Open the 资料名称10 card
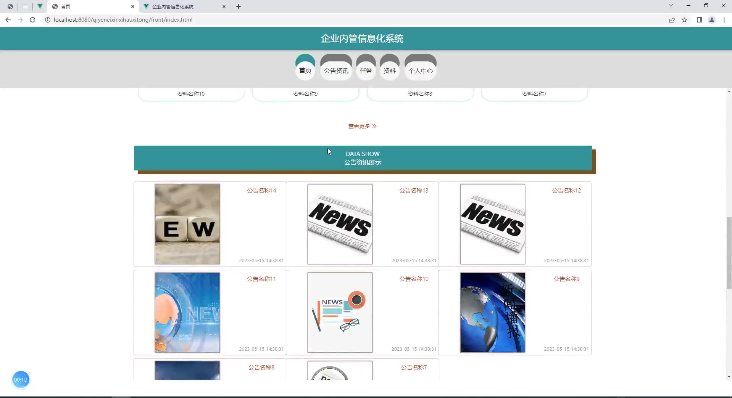This screenshot has height=398, width=732. 191,94
